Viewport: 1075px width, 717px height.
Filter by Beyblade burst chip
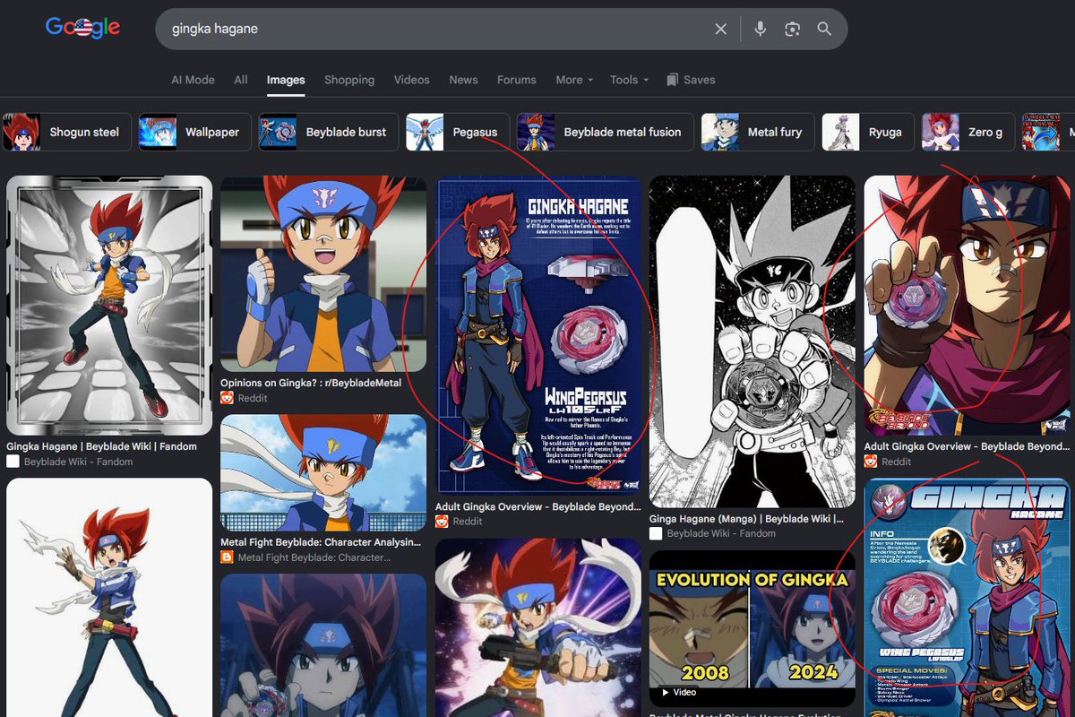click(328, 132)
